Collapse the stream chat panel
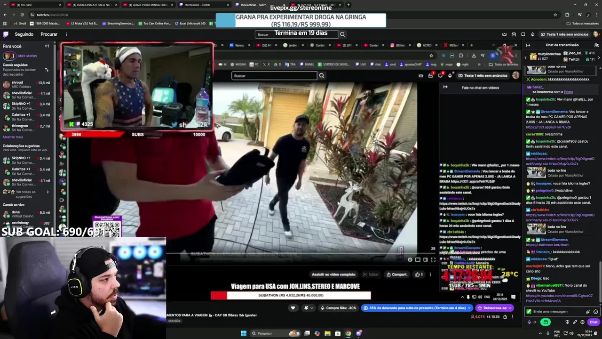Image resolution: width=602 pixels, height=339 pixels. pos(528,45)
